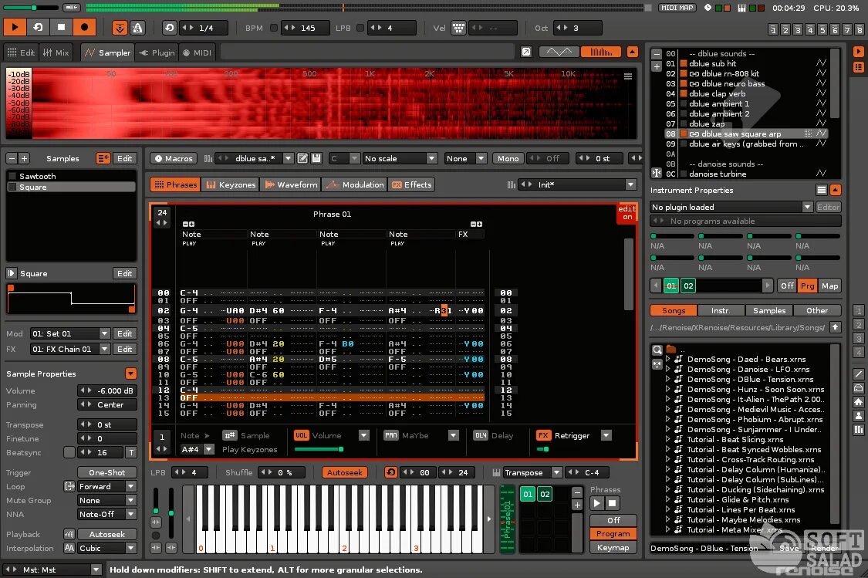Start playback with the Play button

[15, 27]
